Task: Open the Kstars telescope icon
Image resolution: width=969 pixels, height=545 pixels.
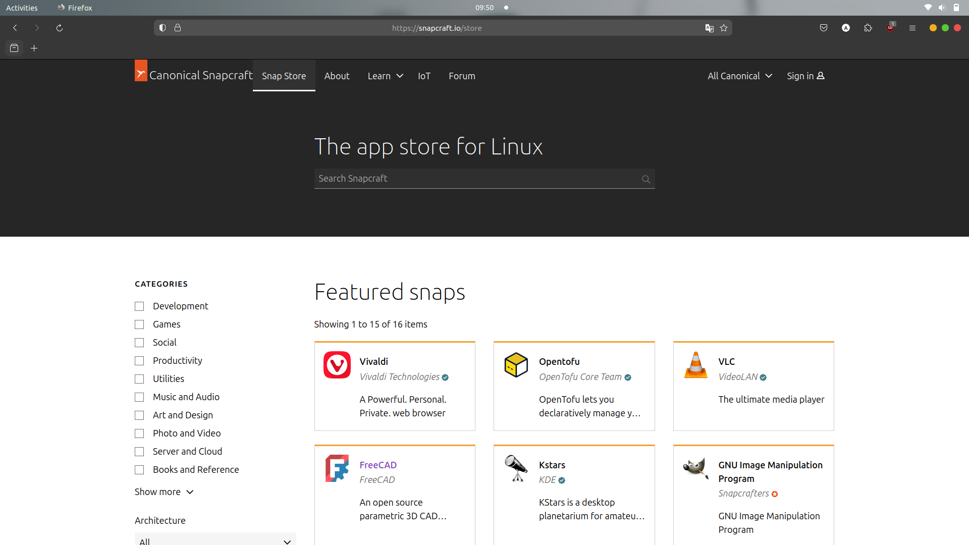Action: pyautogui.click(x=516, y=468)
